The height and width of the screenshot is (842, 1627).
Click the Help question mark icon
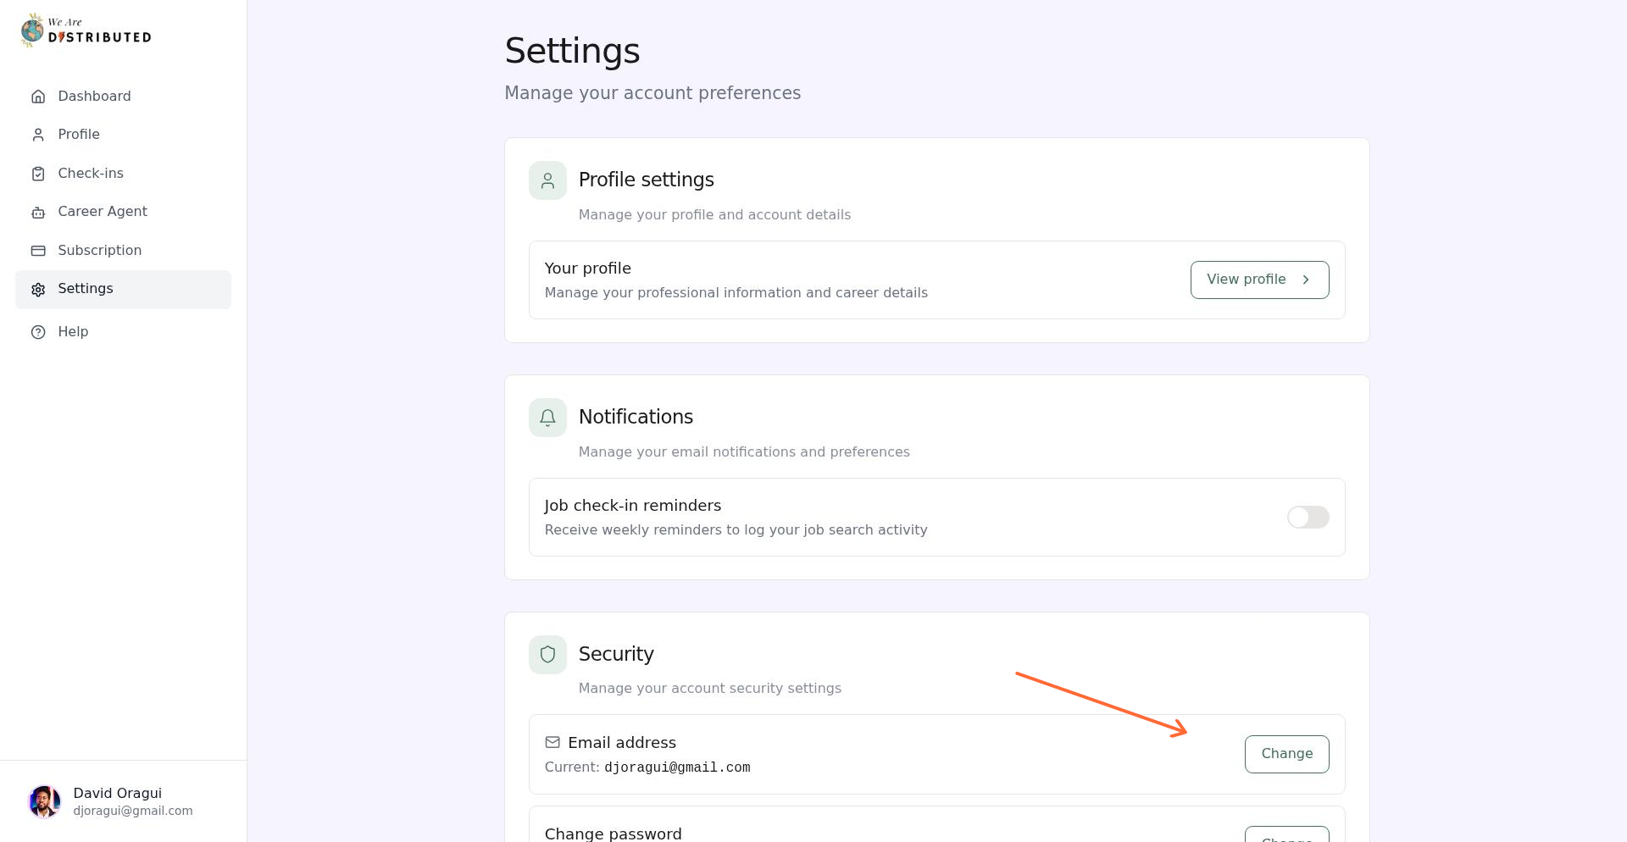click(x=38, y=332)
